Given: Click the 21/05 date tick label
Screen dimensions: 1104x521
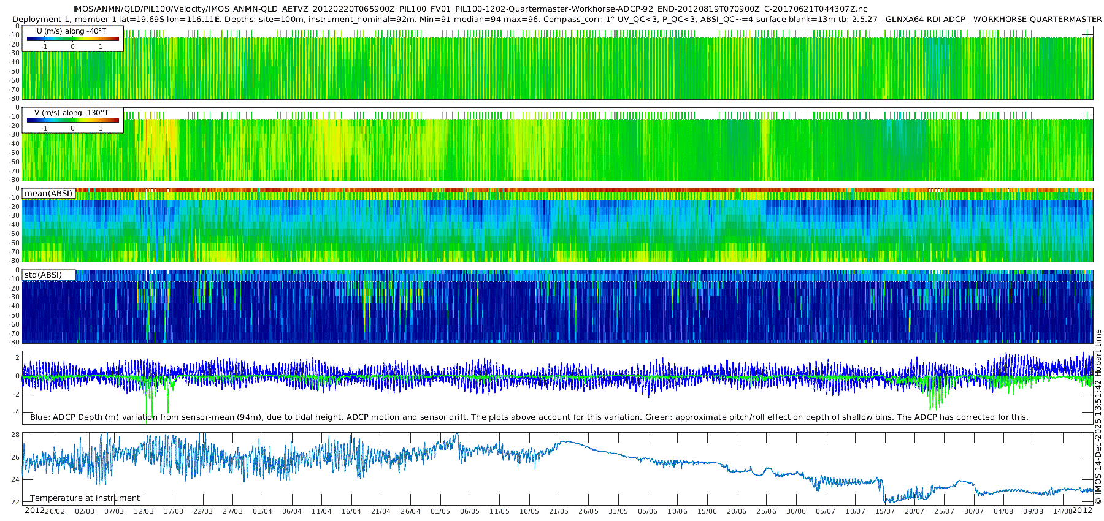Looking at the screenshot, I should pos(558,511).
